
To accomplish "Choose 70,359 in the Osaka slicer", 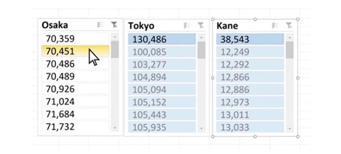I will [75, 39].
